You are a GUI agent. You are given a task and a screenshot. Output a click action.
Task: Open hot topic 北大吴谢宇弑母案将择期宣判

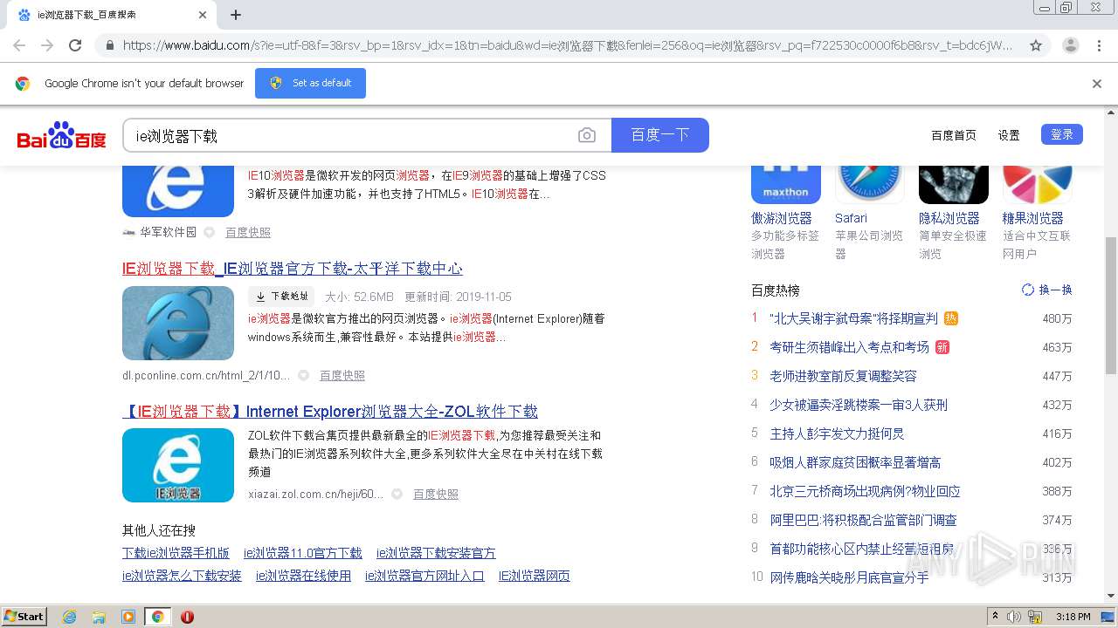click(853, 318)
